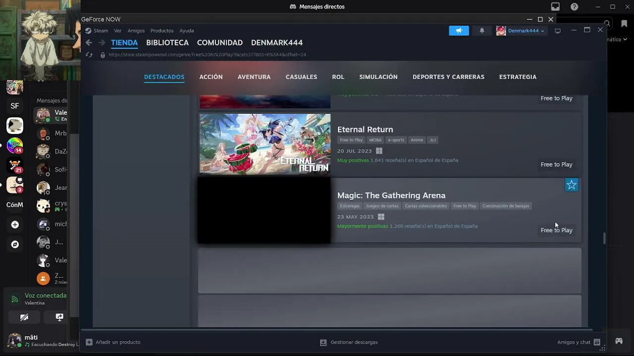Click the JcJ tag
This screenshot has height=356, width=634.
[x=432, y=140]
